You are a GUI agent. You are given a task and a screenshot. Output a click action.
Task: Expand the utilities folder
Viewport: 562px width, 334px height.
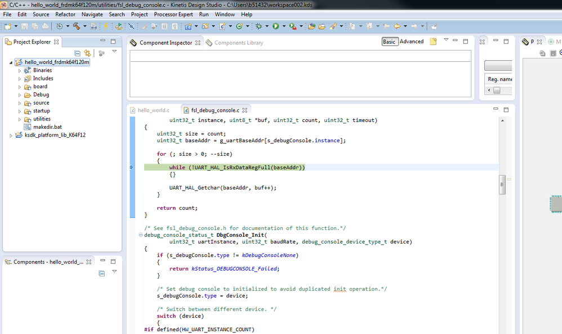[x=20, y=120]
